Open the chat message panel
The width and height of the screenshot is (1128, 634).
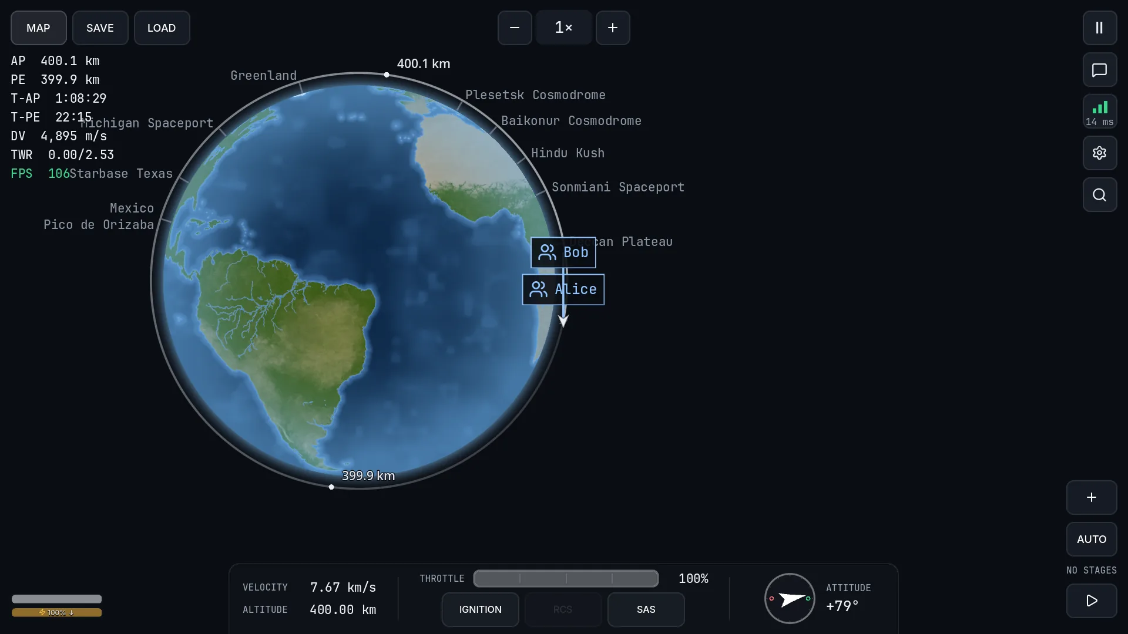point(1099,70)
